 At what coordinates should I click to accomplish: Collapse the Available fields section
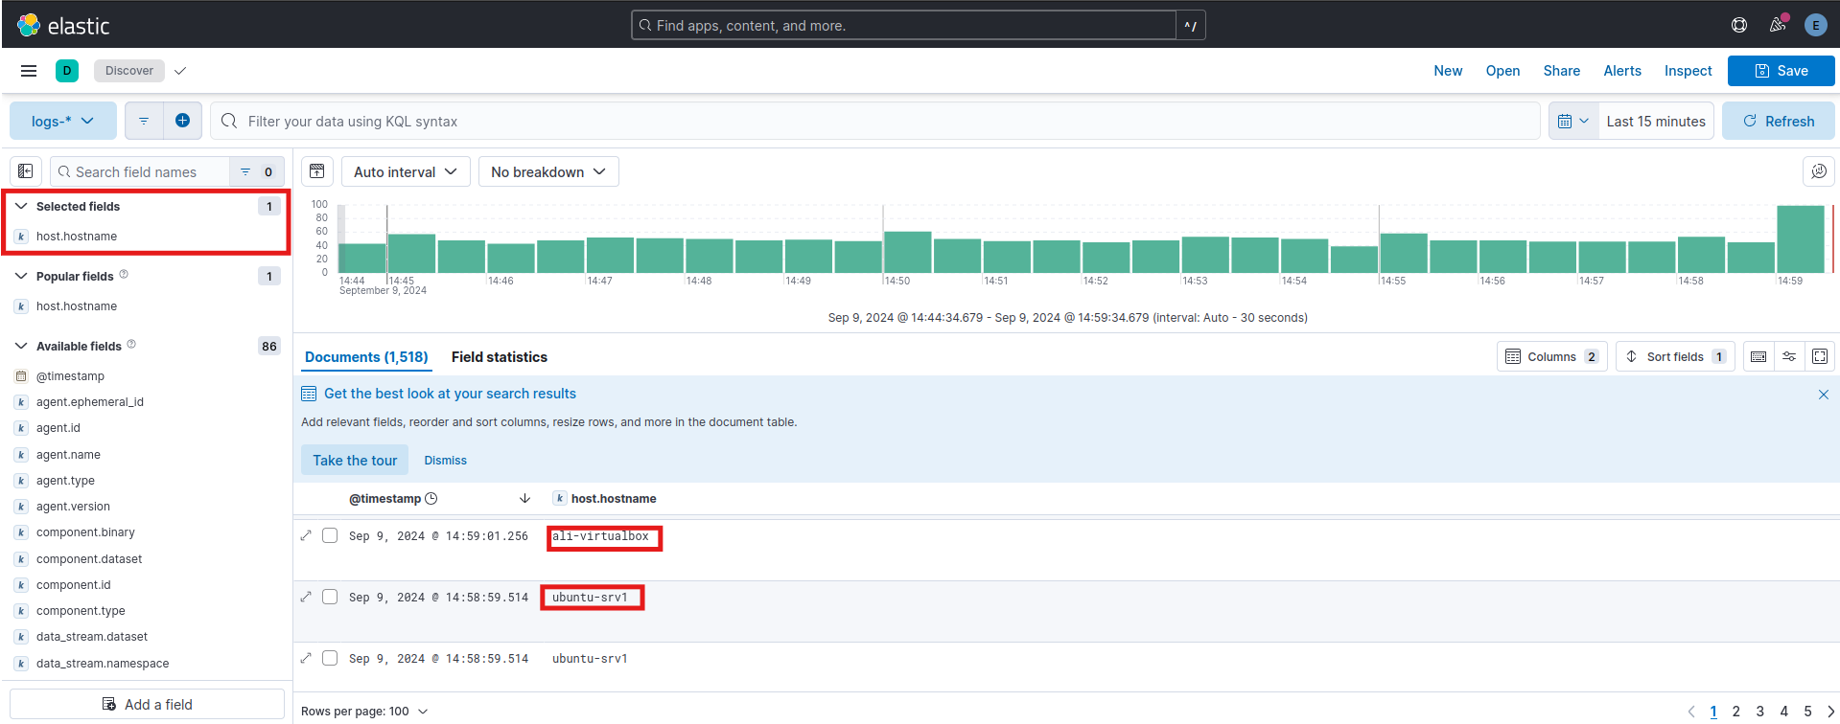pyautogui.click(x=21, y=346)
